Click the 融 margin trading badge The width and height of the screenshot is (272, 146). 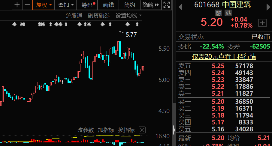(x=218, y=13)
